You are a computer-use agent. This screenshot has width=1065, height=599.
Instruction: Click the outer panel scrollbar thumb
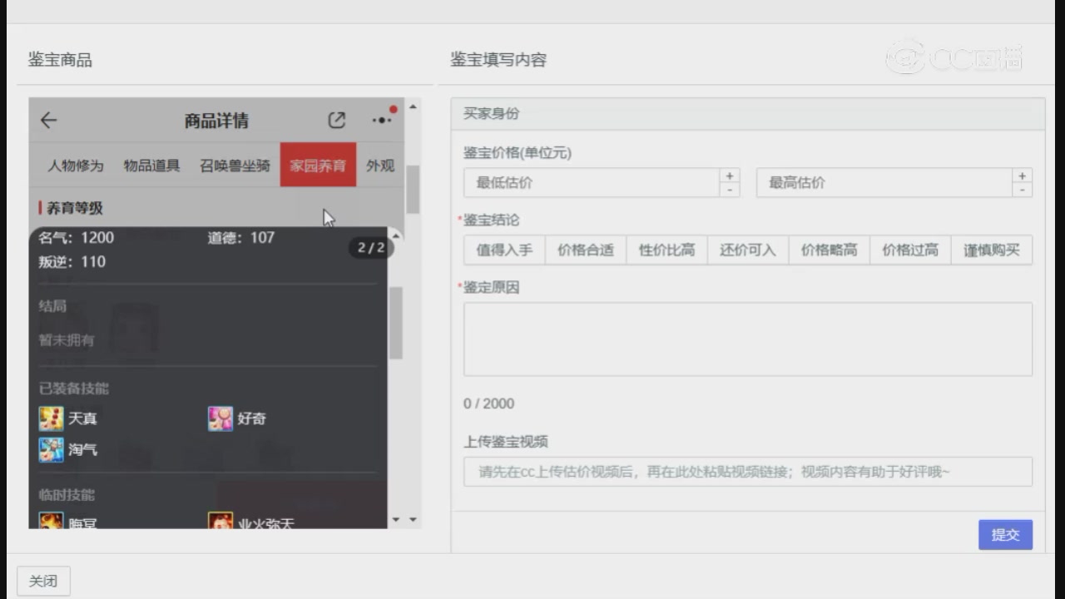click(413, 189)
